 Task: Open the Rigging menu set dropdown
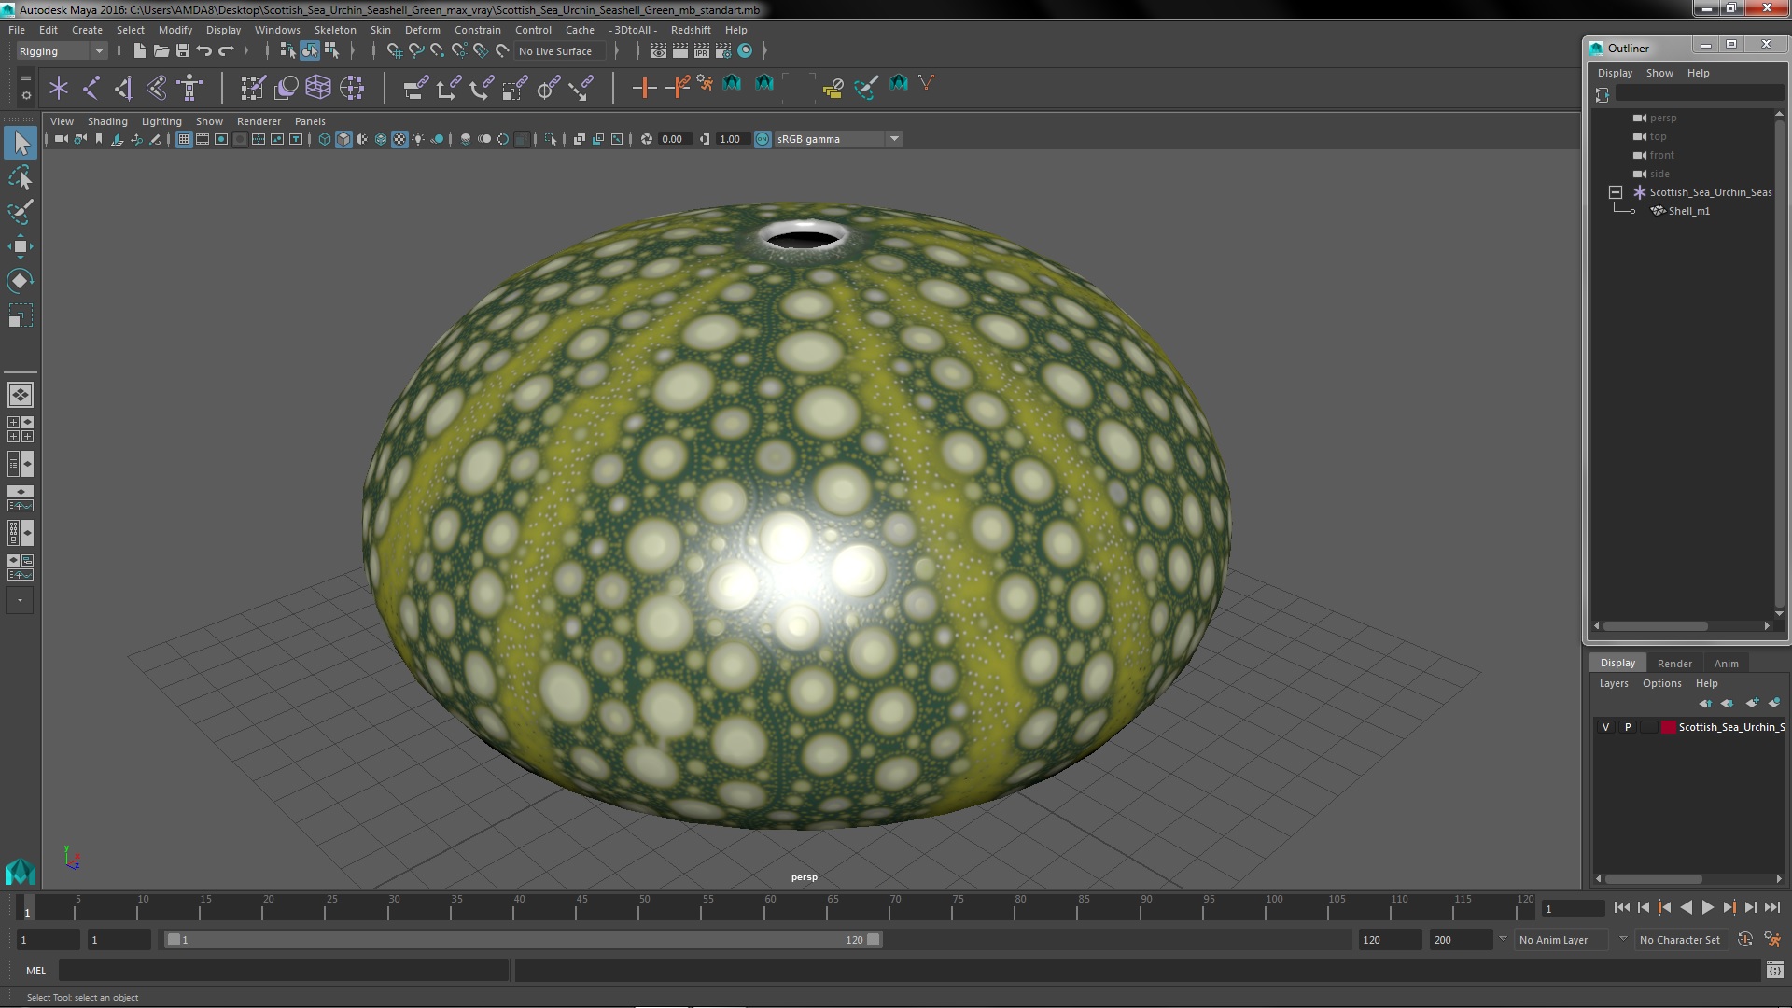click(61, 51)
